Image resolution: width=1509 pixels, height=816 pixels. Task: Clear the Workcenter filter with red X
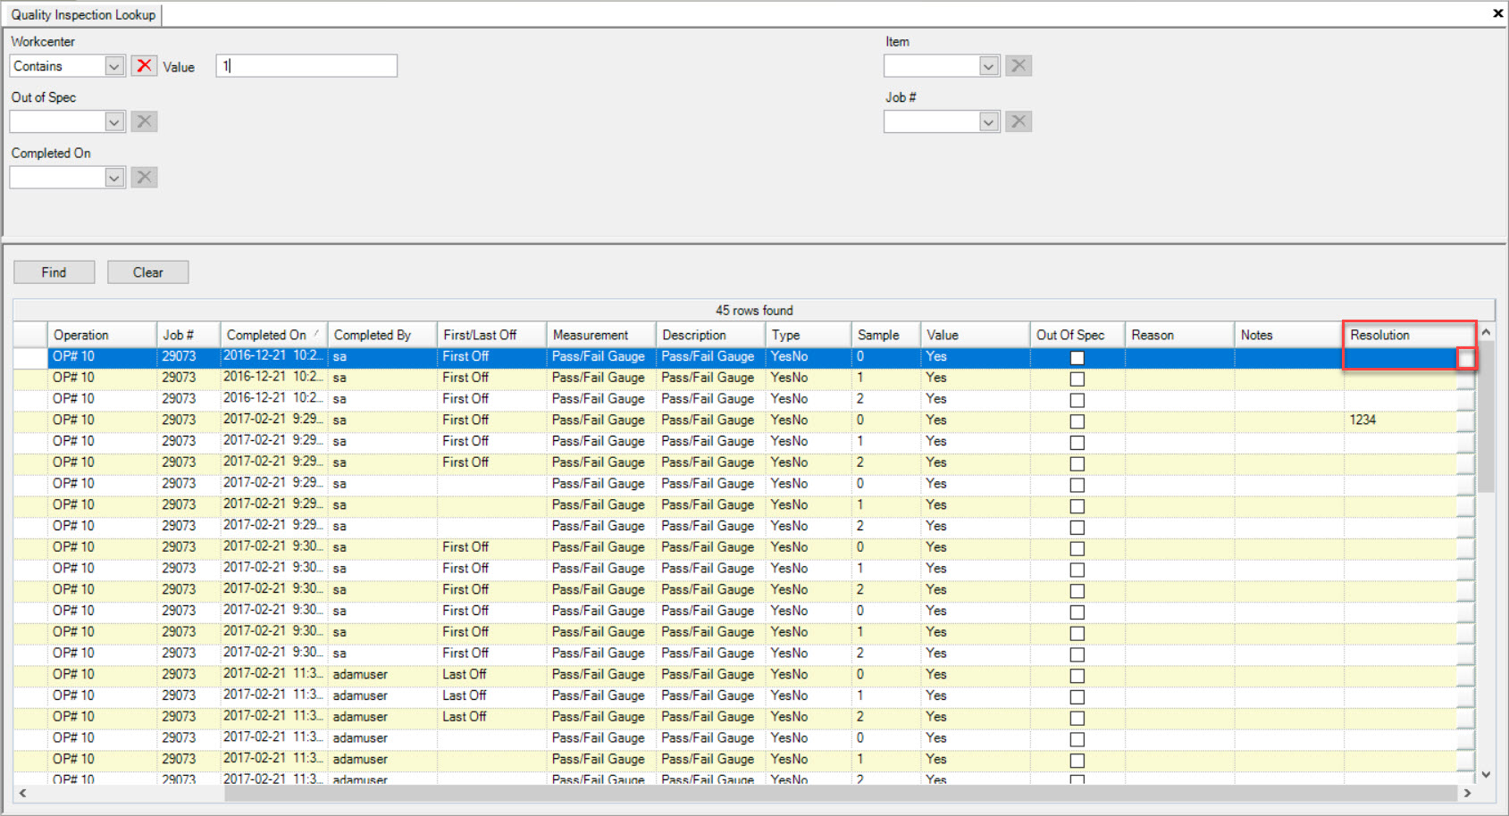tap(144, 66)
